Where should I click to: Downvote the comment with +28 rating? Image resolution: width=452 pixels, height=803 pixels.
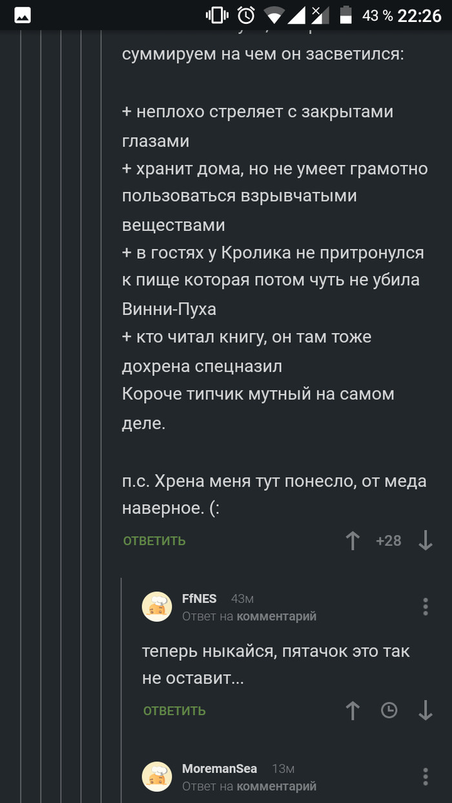click(425, 540)
